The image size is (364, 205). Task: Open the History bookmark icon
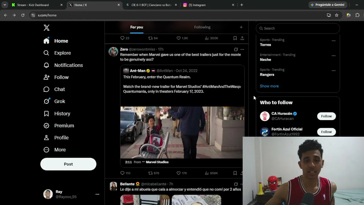(46, 114)
